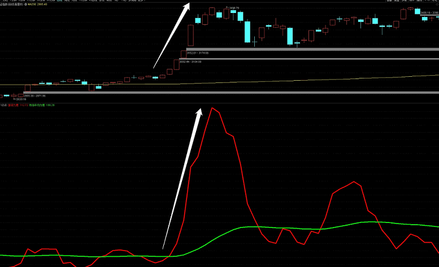This screenshot has height=267, width=439.
Task: Click the small circular icon beside the chart title
Action: (25, 5)
